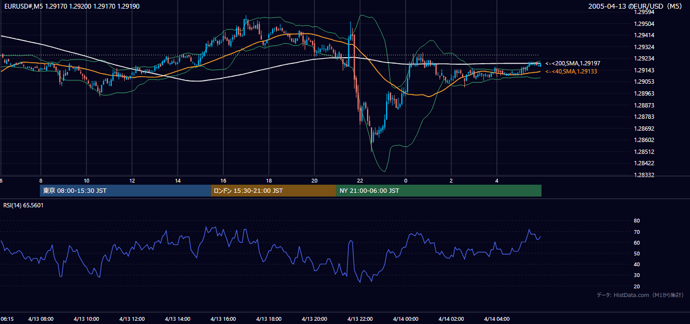Click the 4/14 04:00 time label
690x324 pixels.
pos(497,319)
